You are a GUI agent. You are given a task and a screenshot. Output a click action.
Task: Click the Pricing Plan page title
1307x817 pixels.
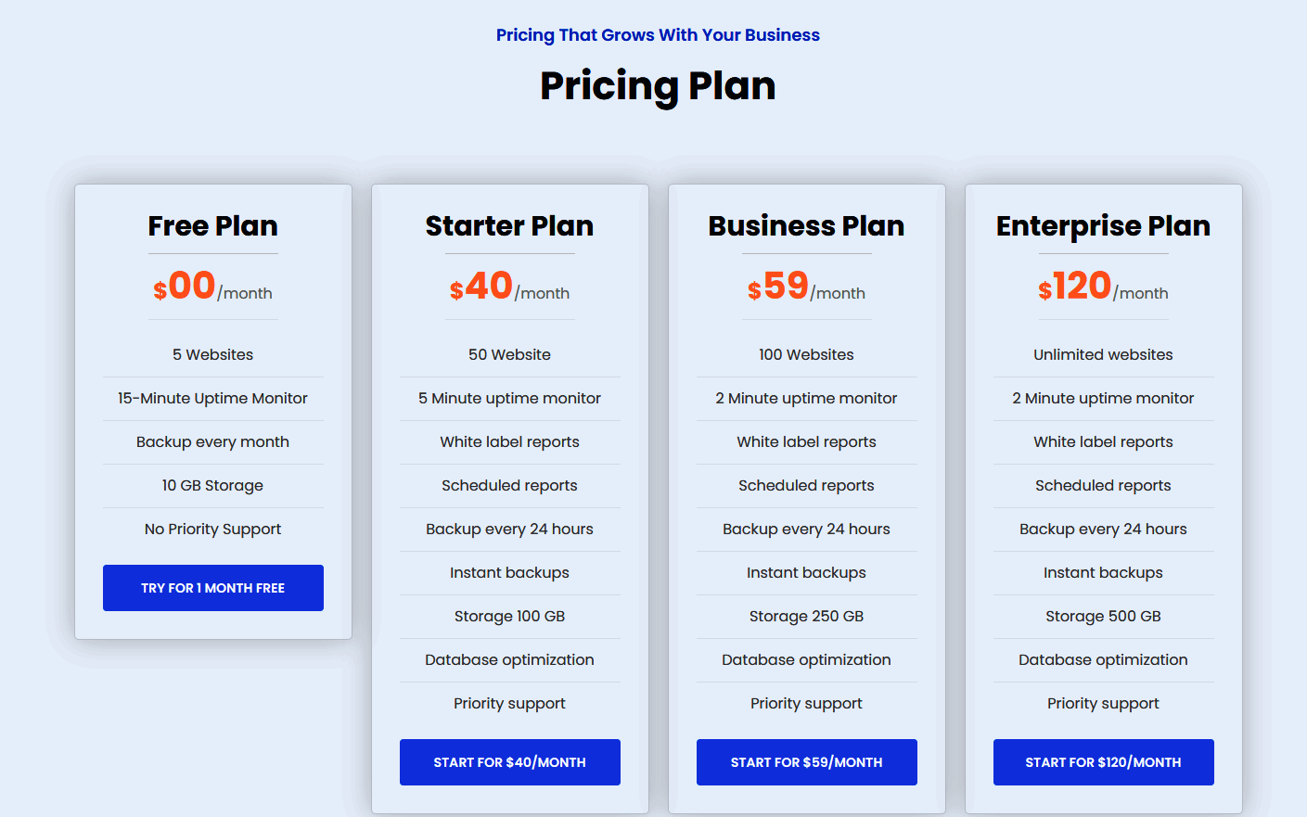pyautogui.click(x=658, y=86)
